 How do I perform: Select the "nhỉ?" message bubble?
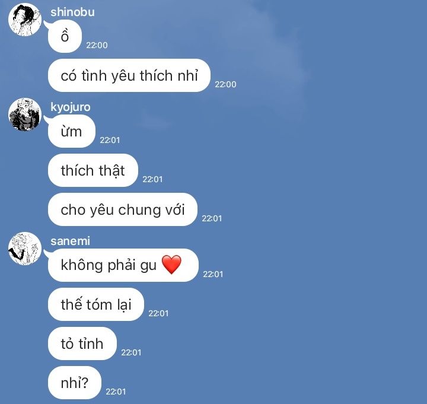[75, 383]
